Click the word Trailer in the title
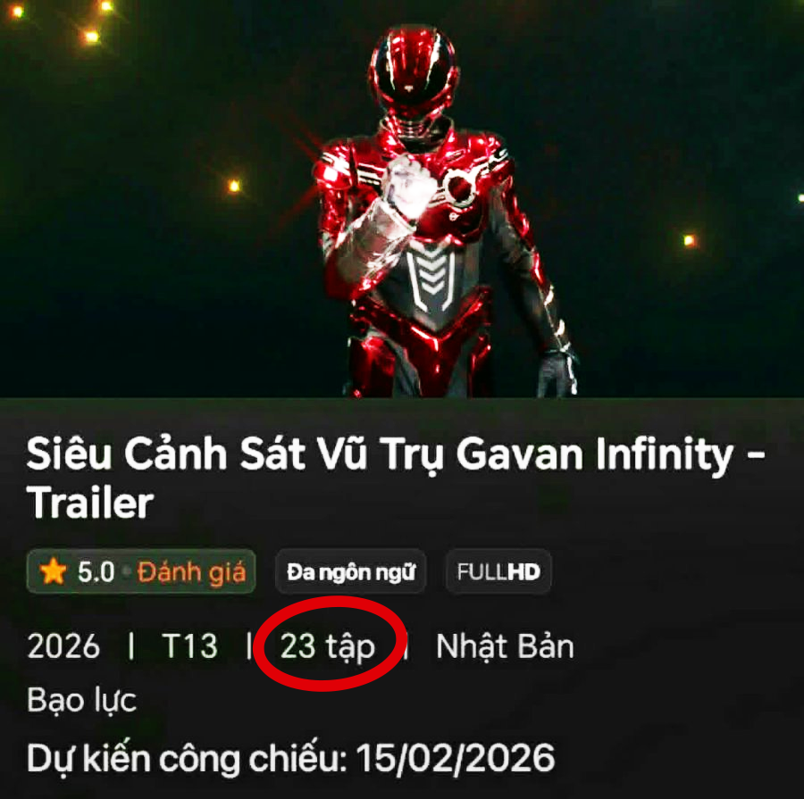This screenshot has width=804, height=799. (x=90, y=504)
